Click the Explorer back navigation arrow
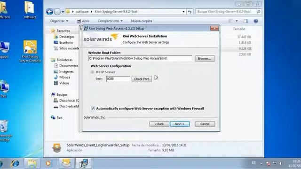The image size is (301, 169). pos(49,12)
